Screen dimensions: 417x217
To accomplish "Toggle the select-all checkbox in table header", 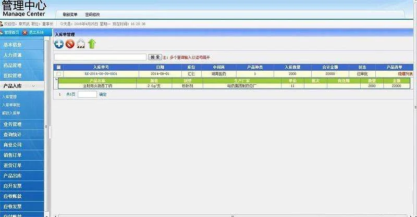I will 58,67.
